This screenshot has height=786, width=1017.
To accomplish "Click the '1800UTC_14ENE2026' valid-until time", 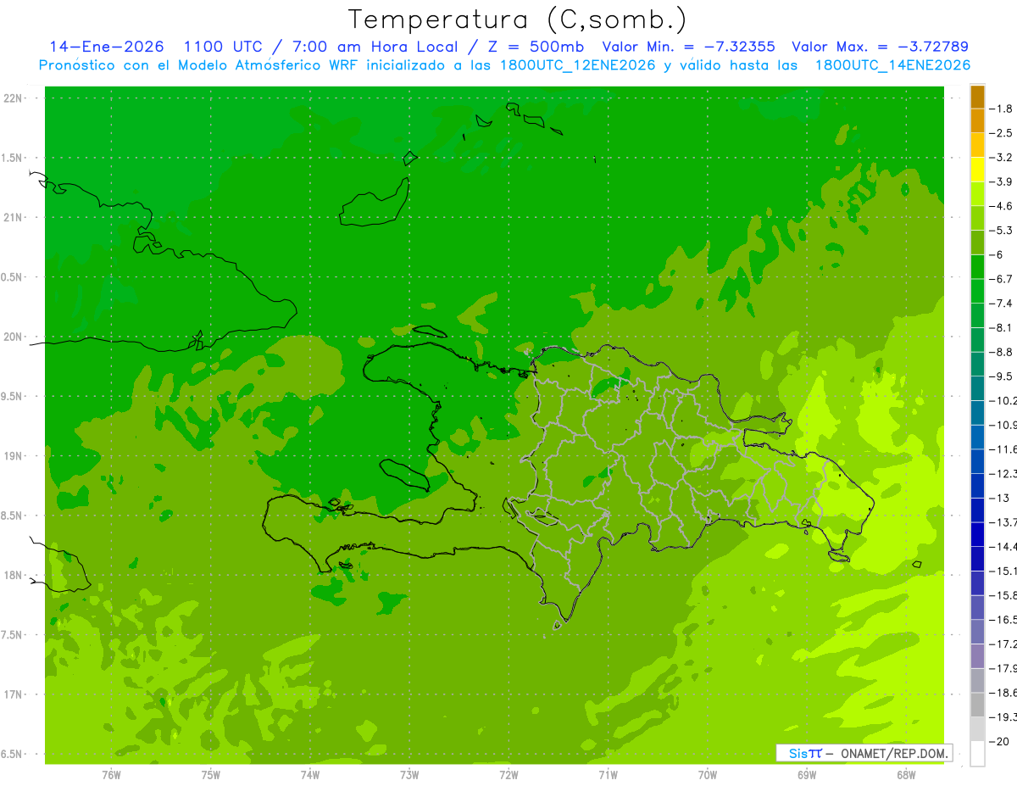I will point(892,65).
